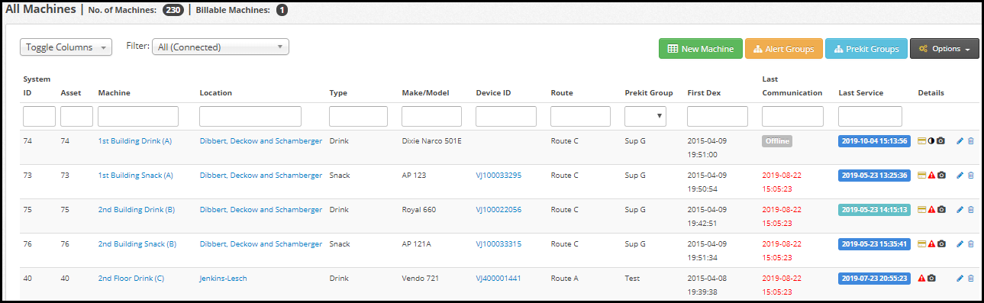Open the Filter All (Connected) dropdown
This screenshot has height=303, width=984.
(221, 47)
